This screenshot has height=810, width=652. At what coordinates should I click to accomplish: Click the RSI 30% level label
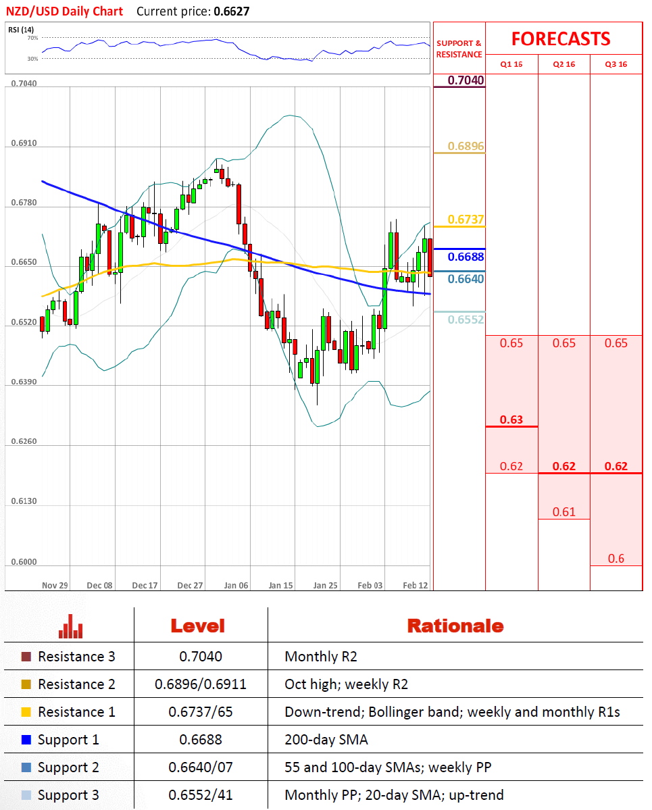32,59
